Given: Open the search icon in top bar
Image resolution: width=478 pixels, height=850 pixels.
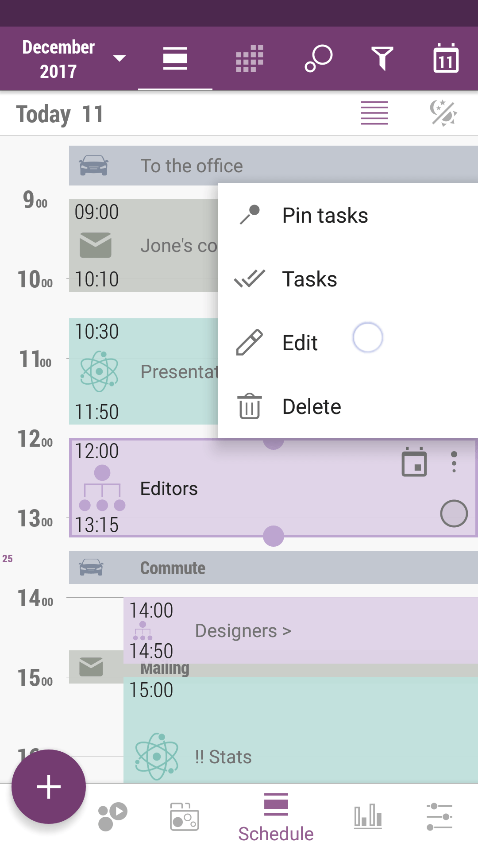Looking at the screenshot, I should click(319, 58).
